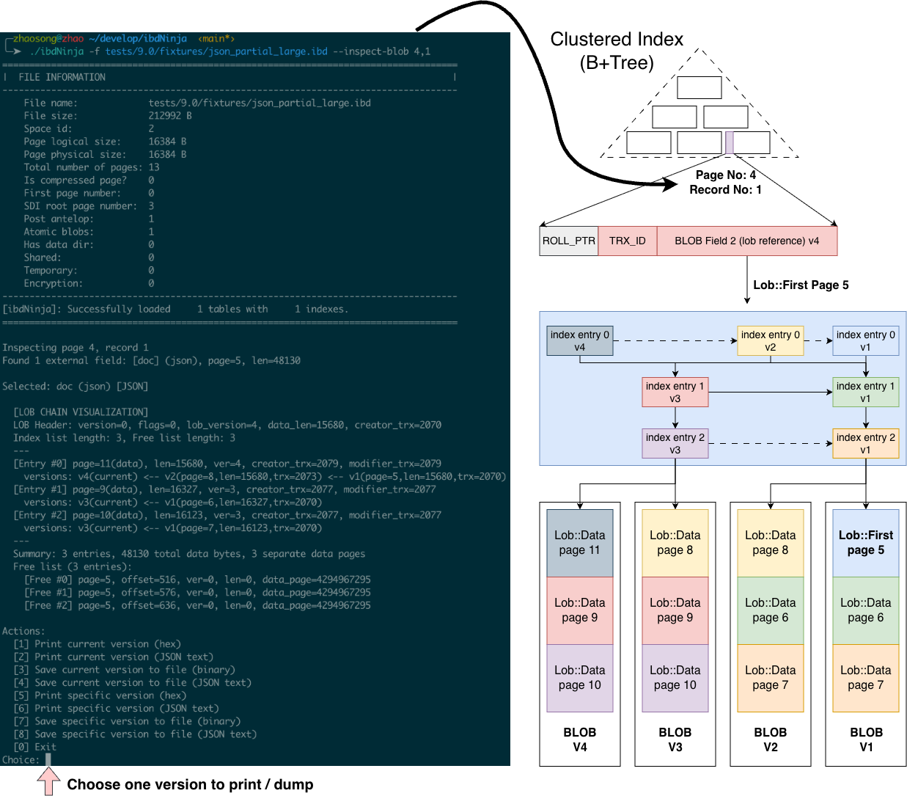The width and height of the screenshot is (907, 796).
Task: Click the Lob::Data page 11 block
Action: pyautogui.click(x=579, y=543)
